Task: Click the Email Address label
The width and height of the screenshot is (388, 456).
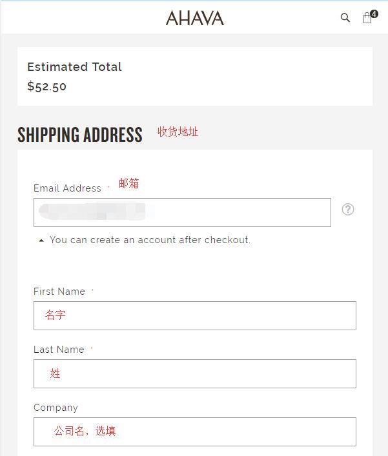Action: point(67,188)
